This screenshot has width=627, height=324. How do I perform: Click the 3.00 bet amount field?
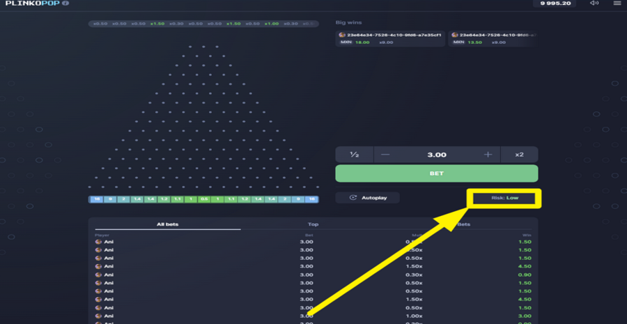click(437, 155)
